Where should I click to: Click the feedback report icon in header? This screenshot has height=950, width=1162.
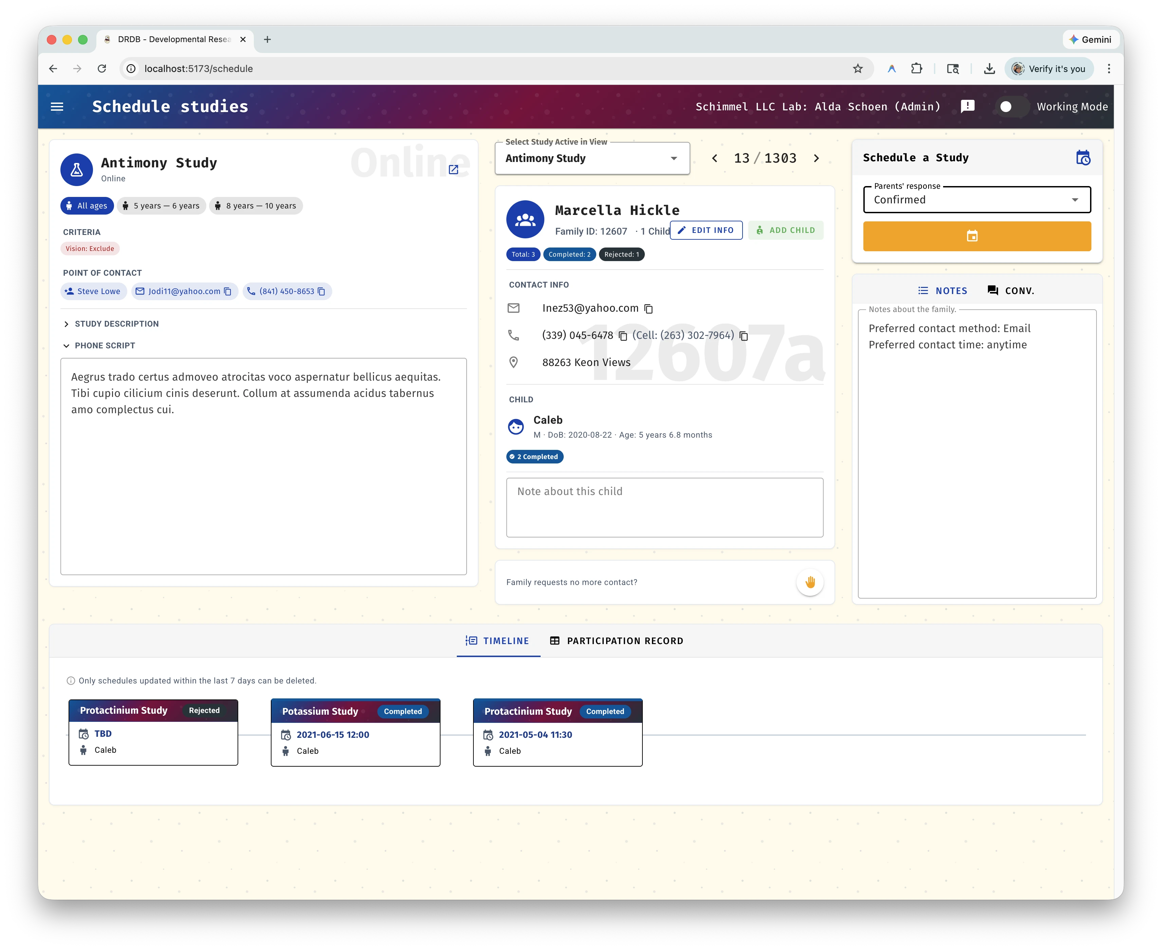tap(968, 106)
